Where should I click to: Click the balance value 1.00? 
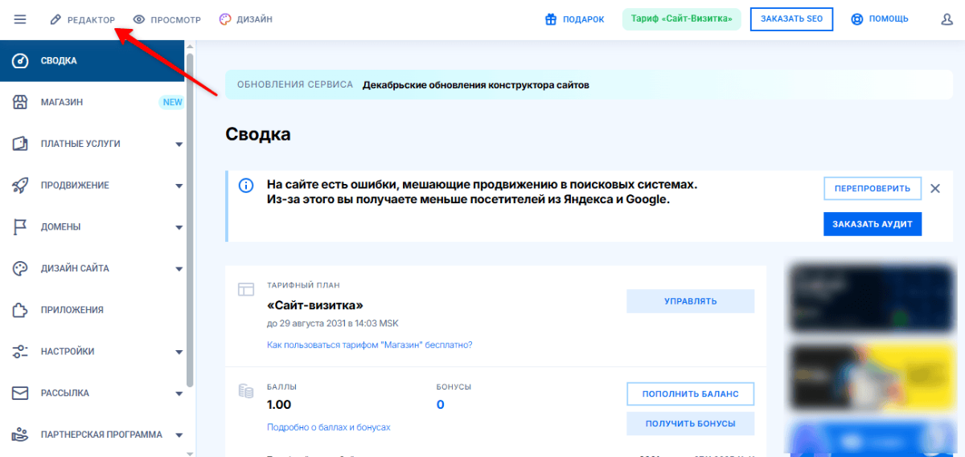coord(279,405)
